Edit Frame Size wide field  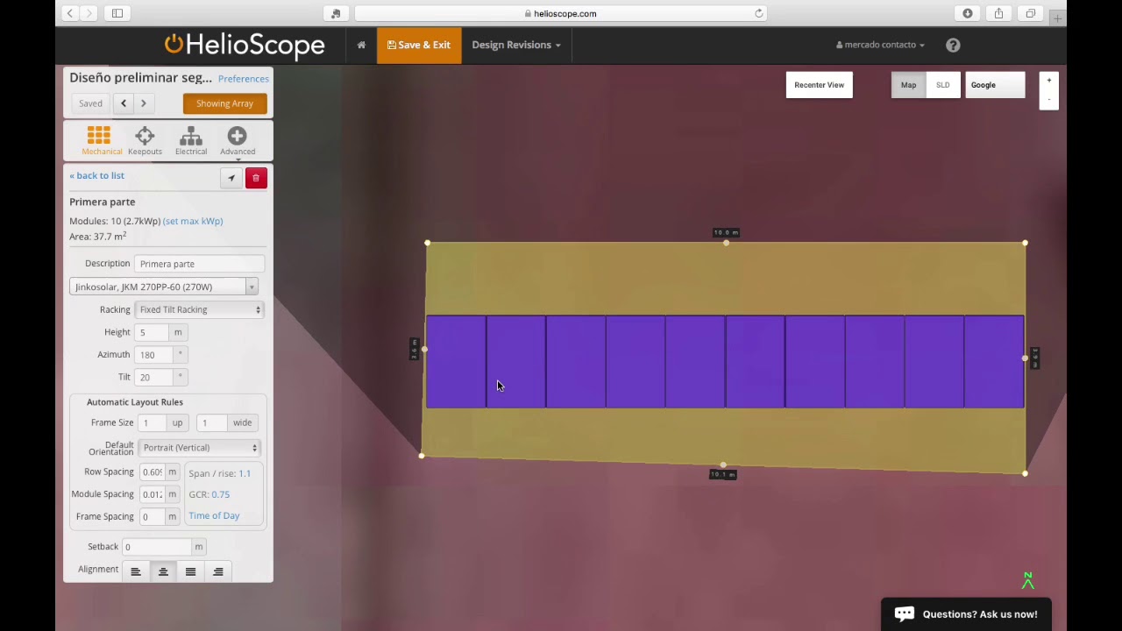click(211, 422)
